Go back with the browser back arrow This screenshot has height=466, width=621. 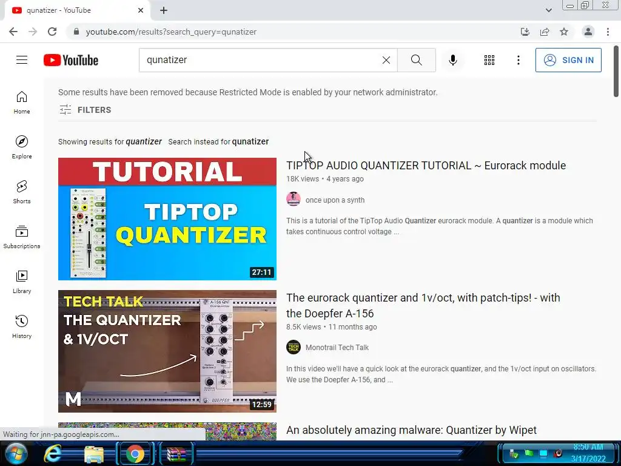13,32
